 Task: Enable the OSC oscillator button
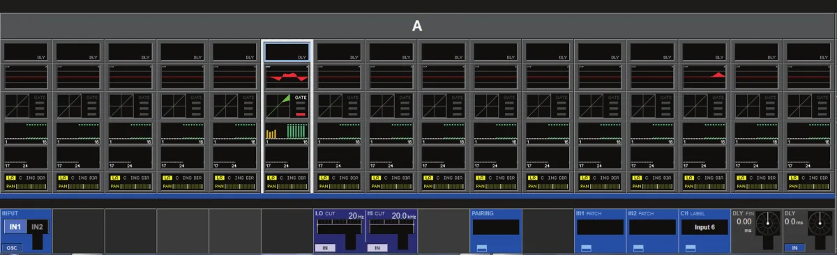(x=11, y=248)
